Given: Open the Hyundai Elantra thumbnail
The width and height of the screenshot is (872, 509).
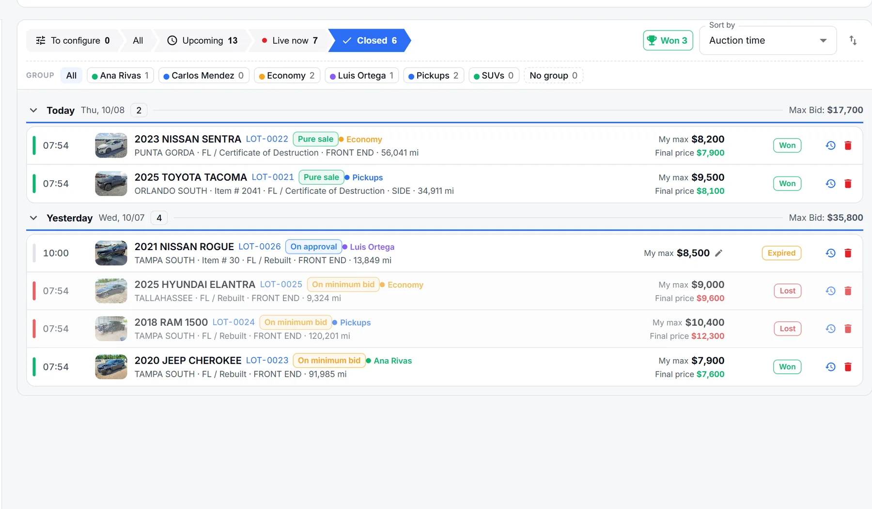Looking at the screenshot, I should (x=111, y=291).
